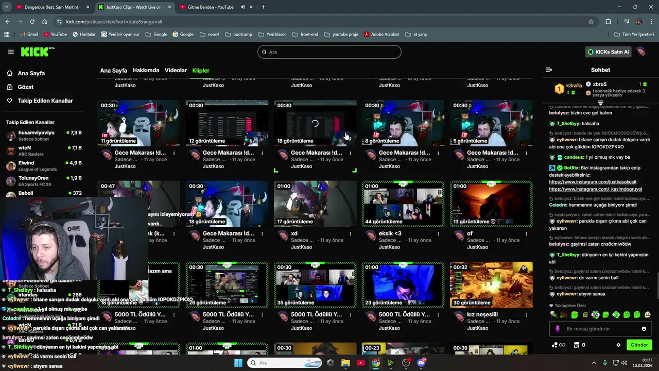Switch to Hakkımda channel tab
This screenshot has width=659, height=371.
point(146,71)
